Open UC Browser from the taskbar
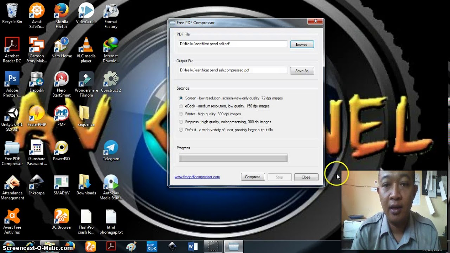450x253 pixels. coord(90,247)
